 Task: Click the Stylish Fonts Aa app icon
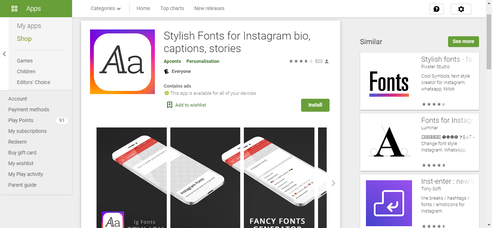pos(122,62)
